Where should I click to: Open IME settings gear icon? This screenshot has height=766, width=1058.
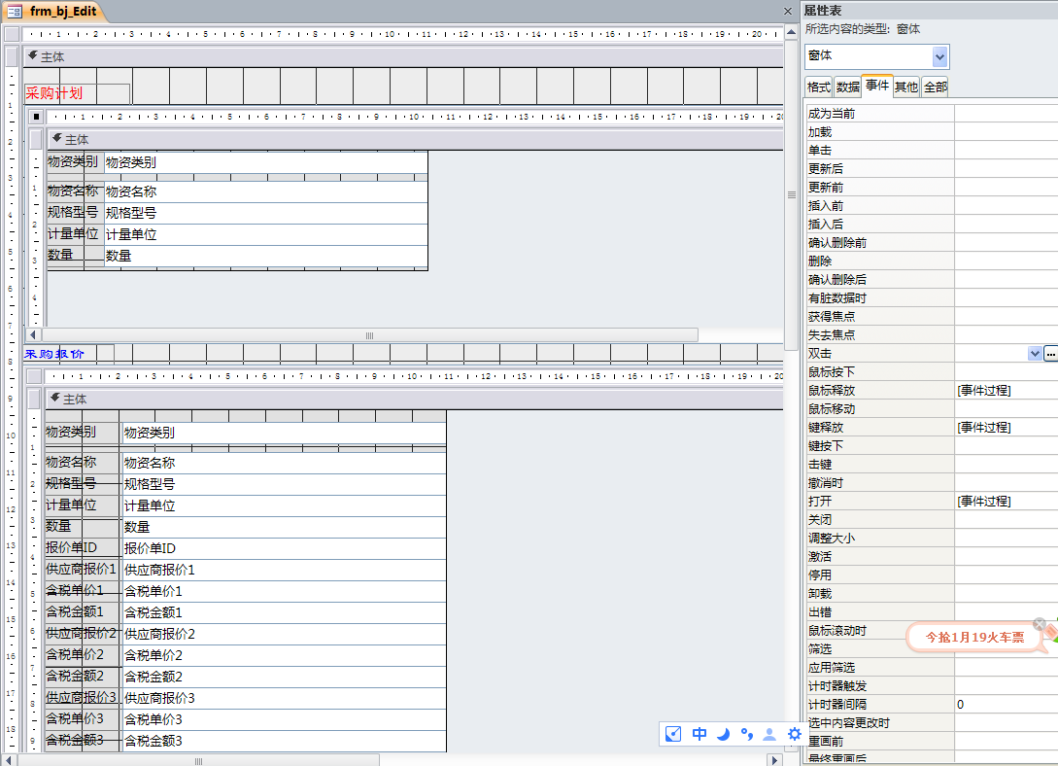(x=794, y=734)
